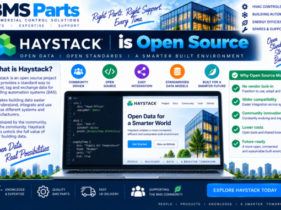Click the green check beside Lower costs
The image size is (281, 210).
[236, 130]
